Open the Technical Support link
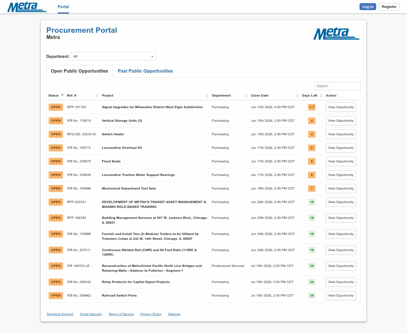The width and height of the screenshot is (407, 333). (x=60, y=314)
